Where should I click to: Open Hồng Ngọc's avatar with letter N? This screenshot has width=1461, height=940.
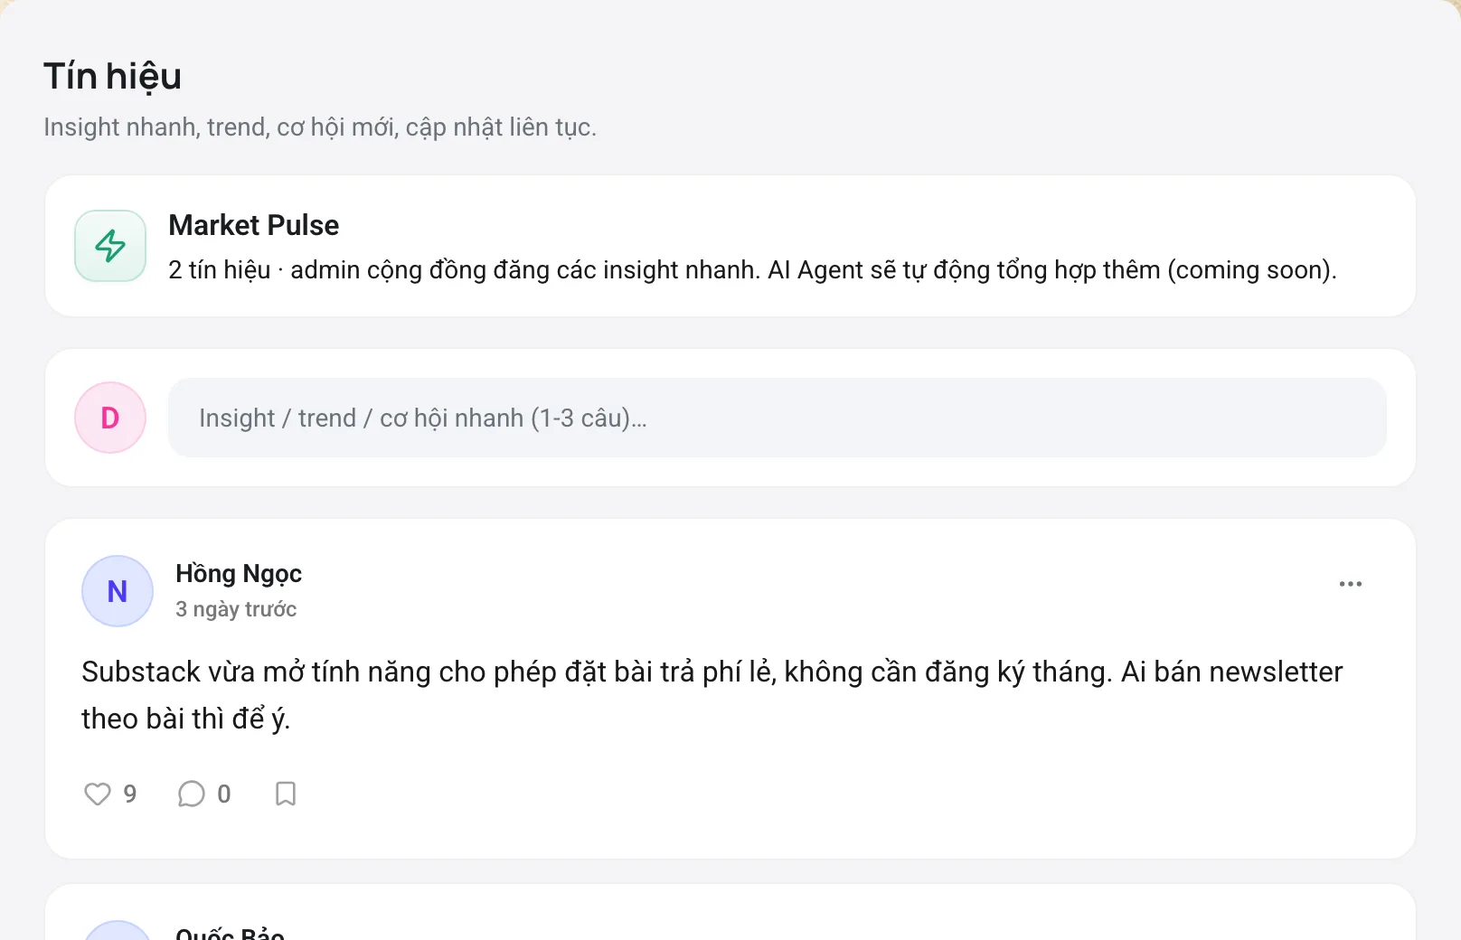118,591
